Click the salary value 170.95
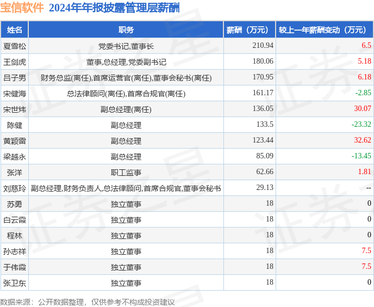374x307 pixels. [x=263, y=77]
